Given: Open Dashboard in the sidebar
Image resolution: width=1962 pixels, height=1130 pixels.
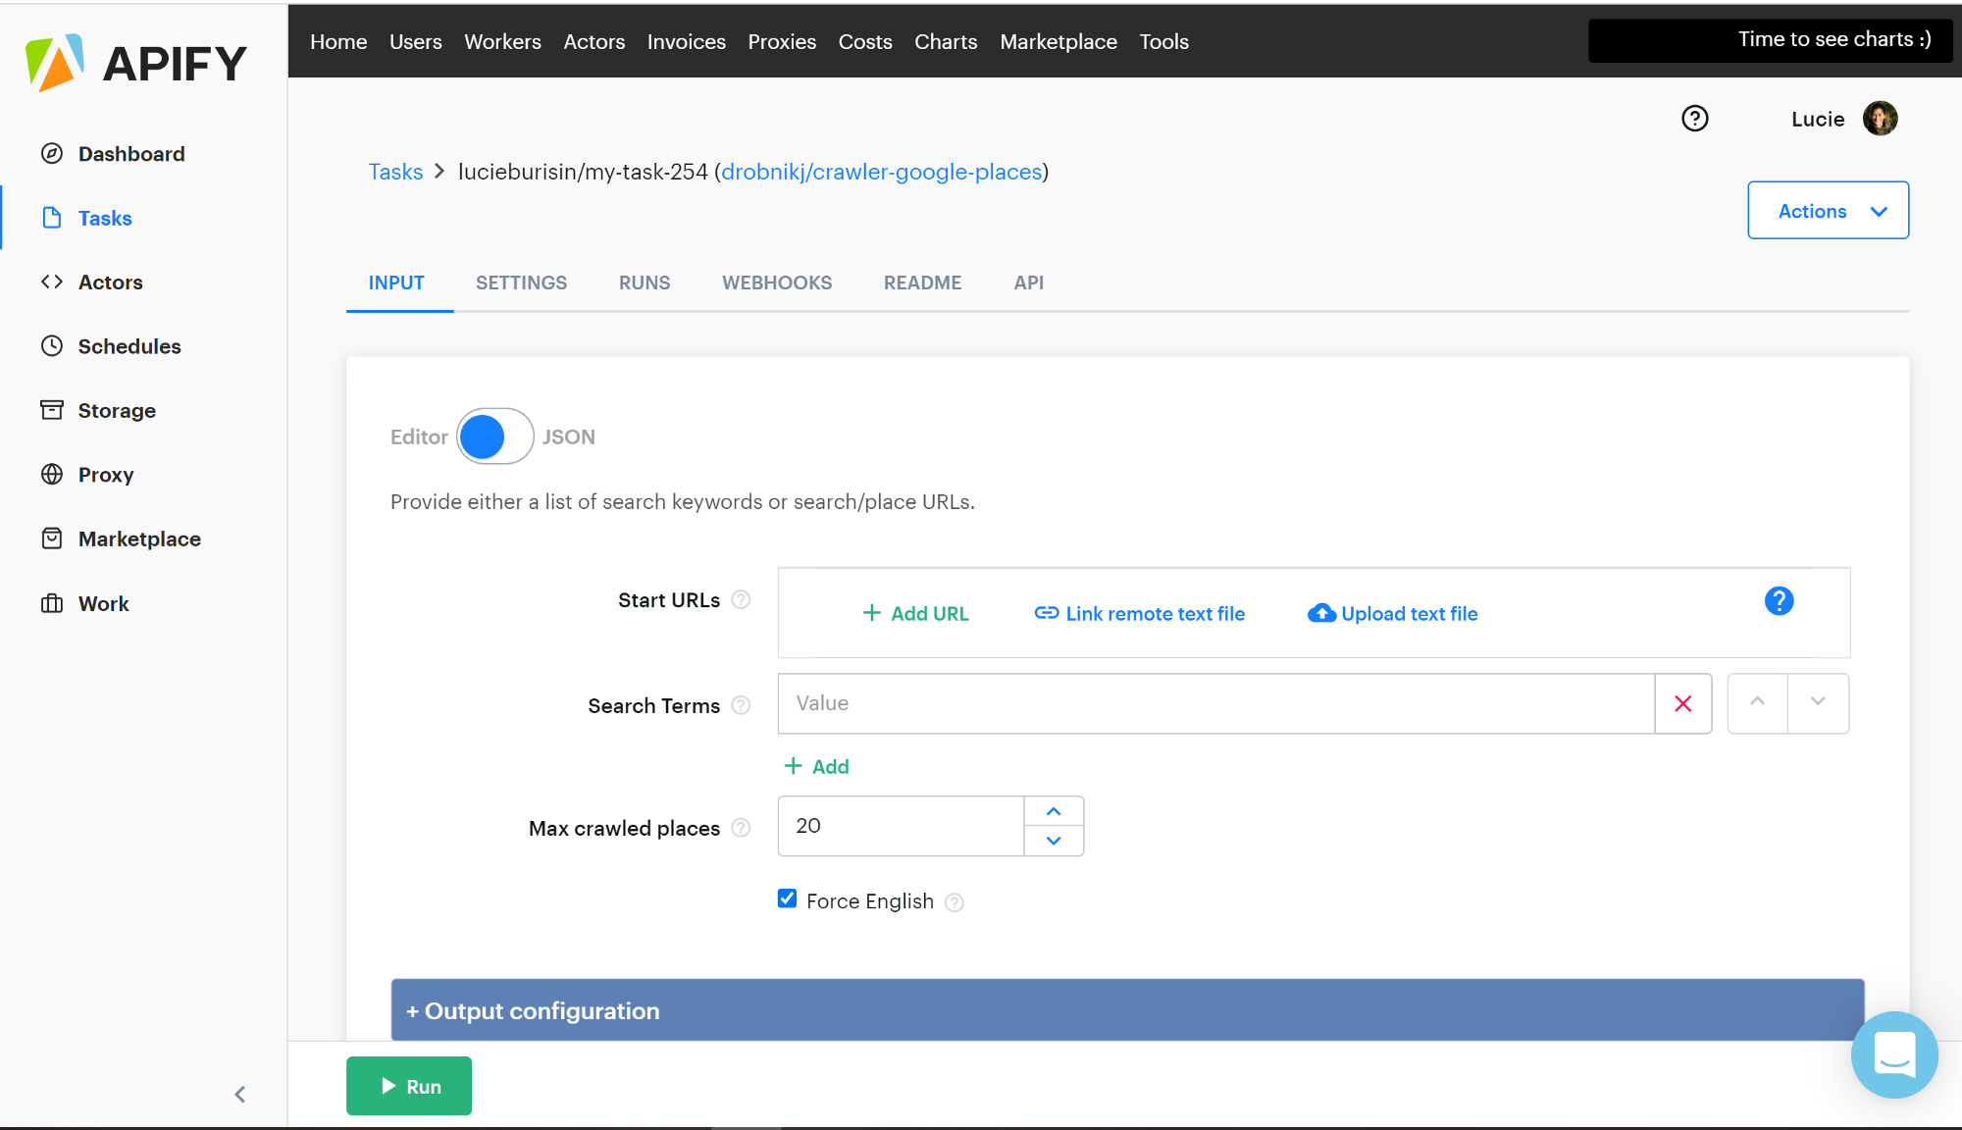Looking at the screenshot, I should (113, 154).
